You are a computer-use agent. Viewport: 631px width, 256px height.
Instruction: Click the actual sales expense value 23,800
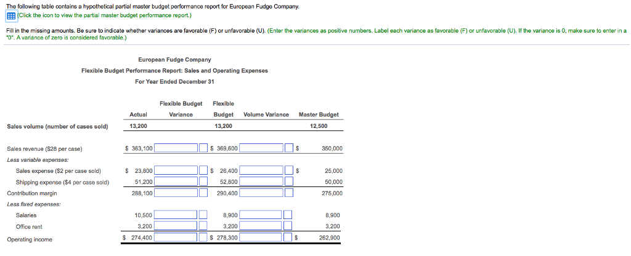tap(144, 171)
